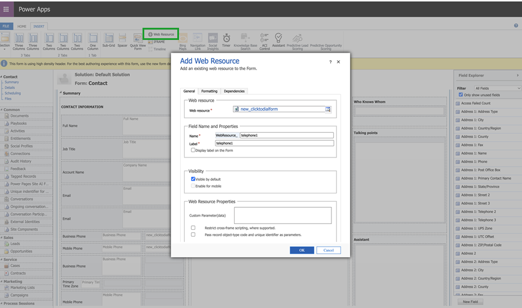This screenshot has height=308, width=522.
Task: Click the Custom Parameter(data) text box
Action: click(x=283, y=215)
